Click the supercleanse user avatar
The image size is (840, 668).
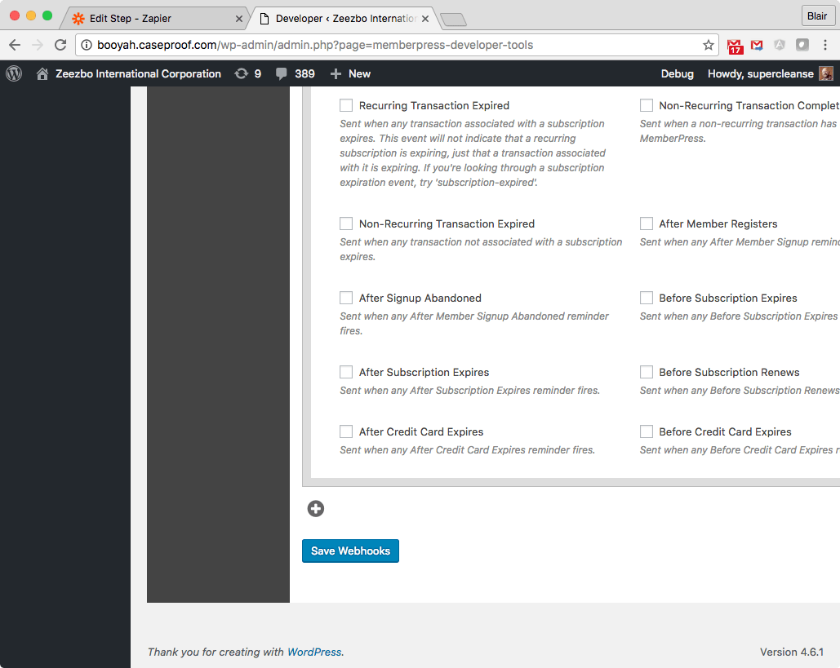(x=826, y=74)
